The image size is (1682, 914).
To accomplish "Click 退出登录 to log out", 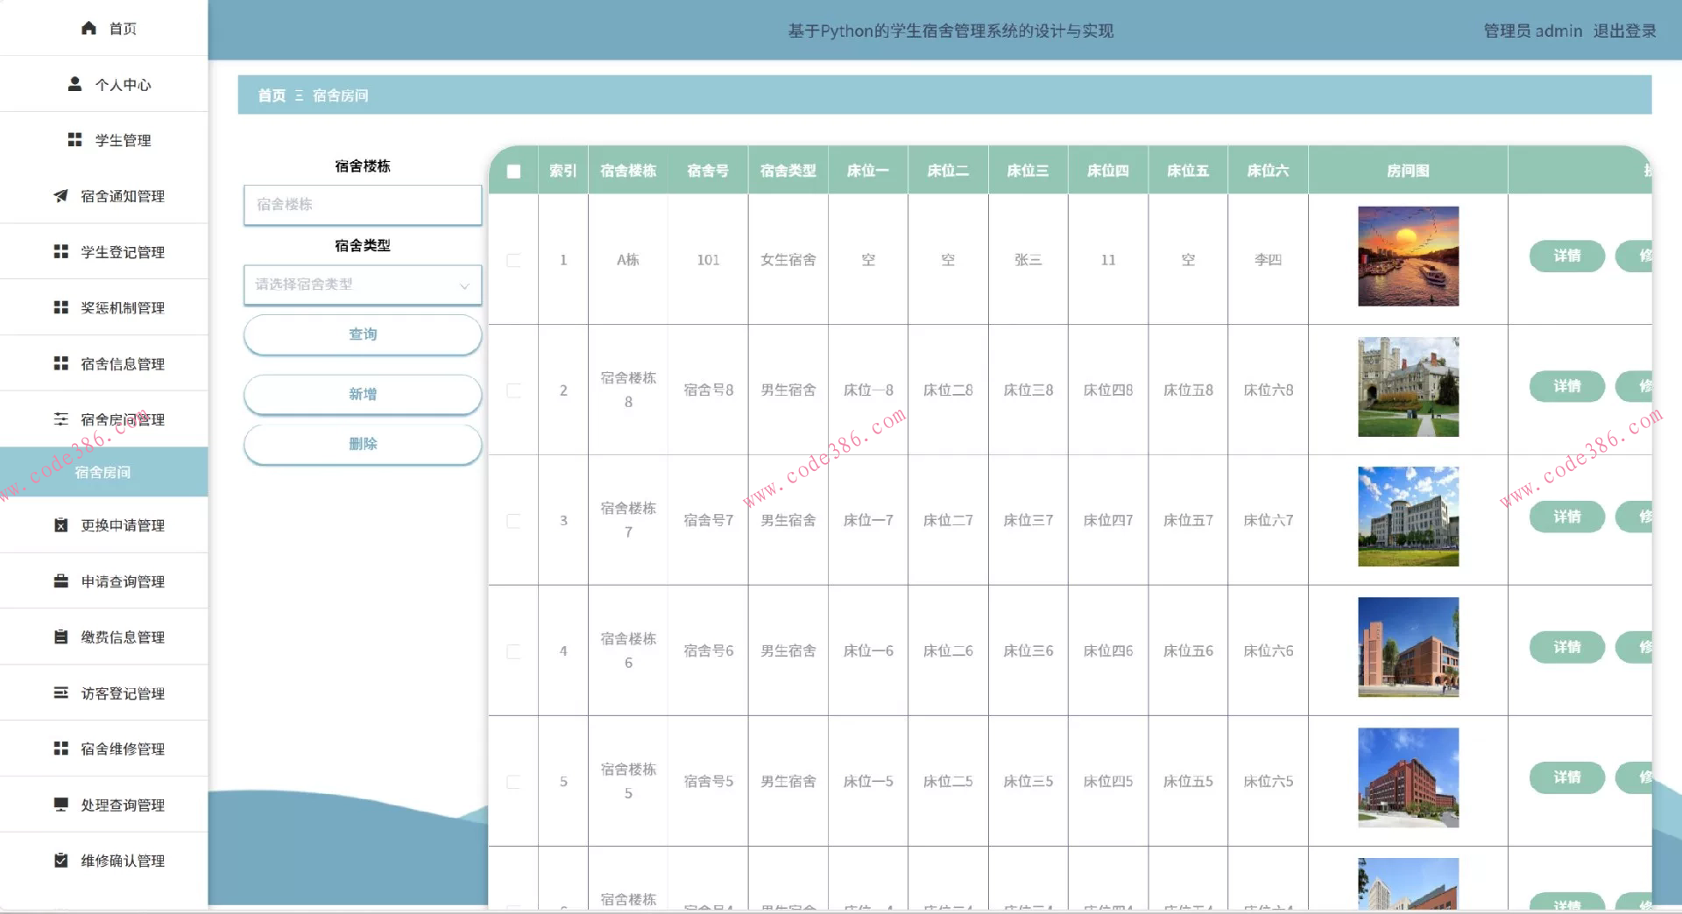I will tap(1624, 31).
